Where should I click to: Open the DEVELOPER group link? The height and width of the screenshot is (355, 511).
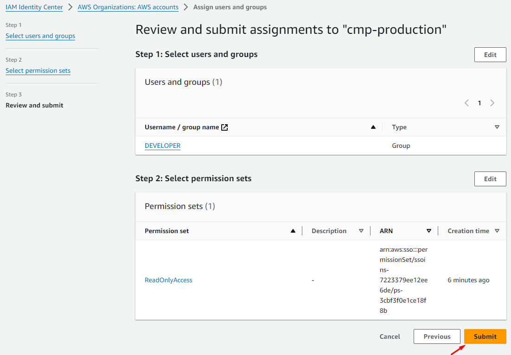pyautogui.click(x=162, y=146)
